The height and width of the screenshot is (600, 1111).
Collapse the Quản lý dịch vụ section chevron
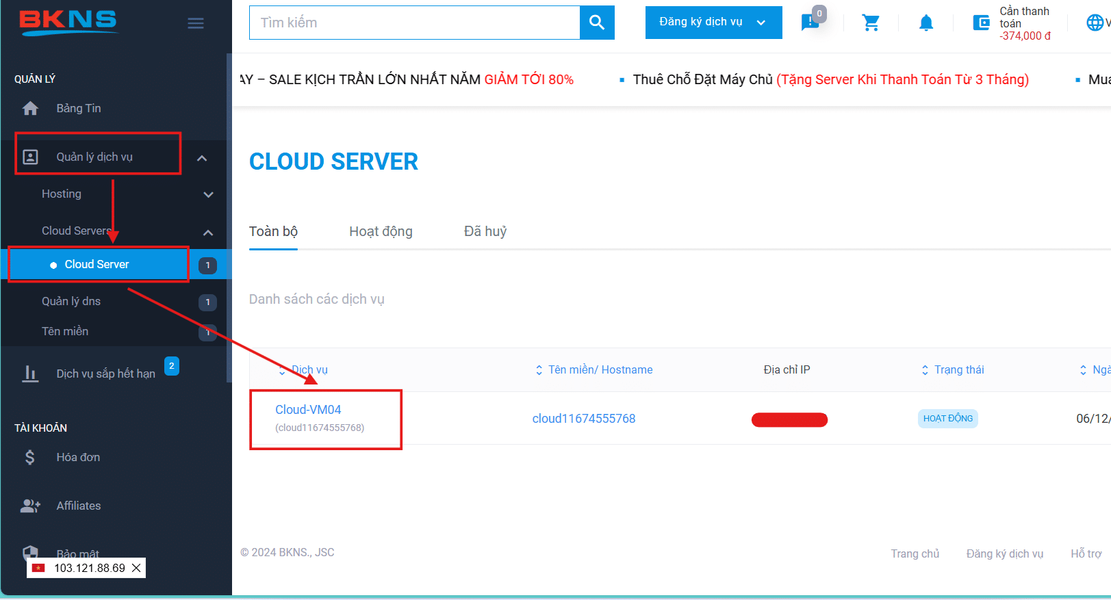202,158
